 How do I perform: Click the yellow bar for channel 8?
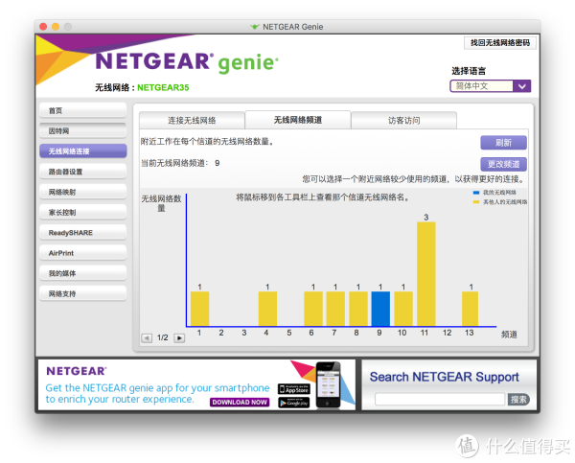click(358, 309)
